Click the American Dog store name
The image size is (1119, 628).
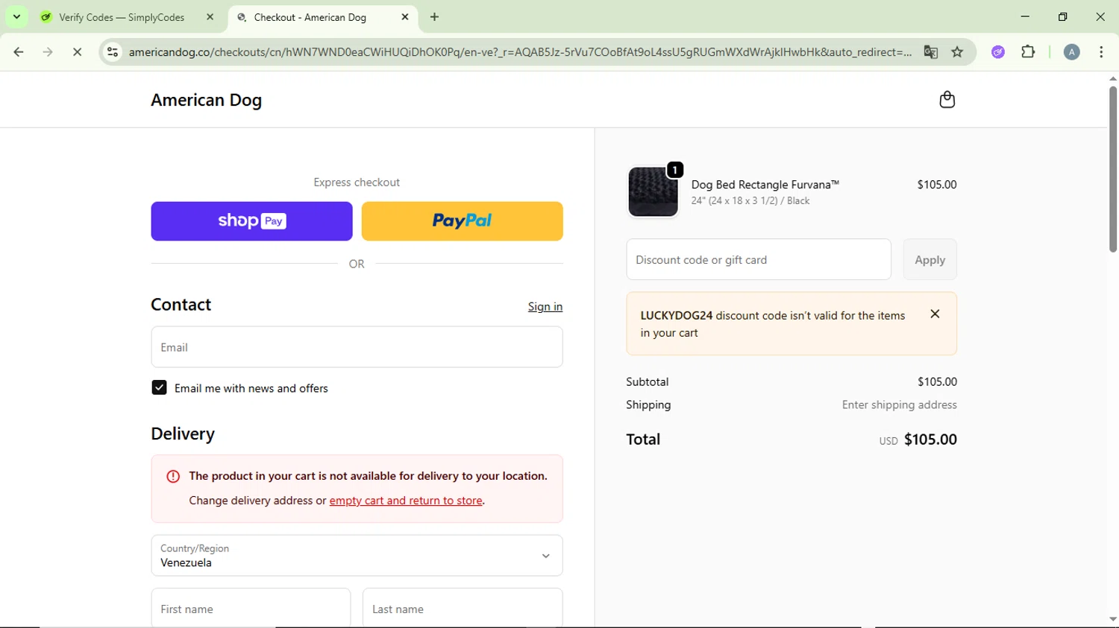pos(206,100)
